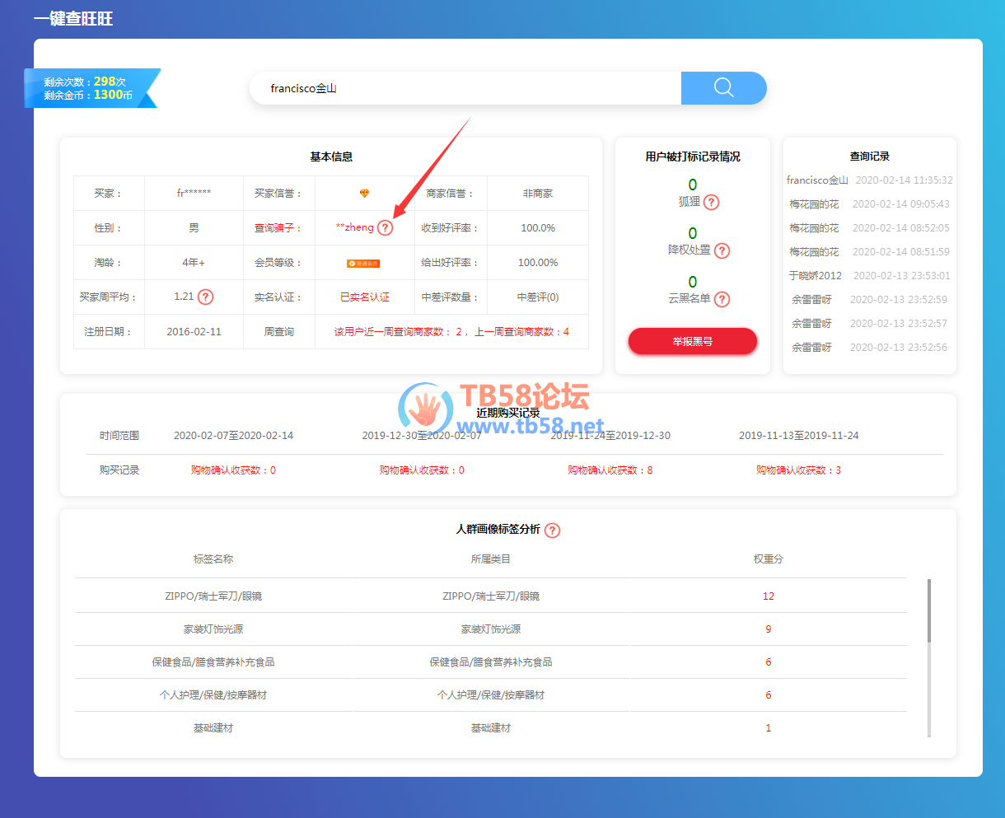Image resolution: width=1005 pixels, height=818 pixels.
Task: Click the 已实名认证 status text
Action: click(x=365, y=297)
